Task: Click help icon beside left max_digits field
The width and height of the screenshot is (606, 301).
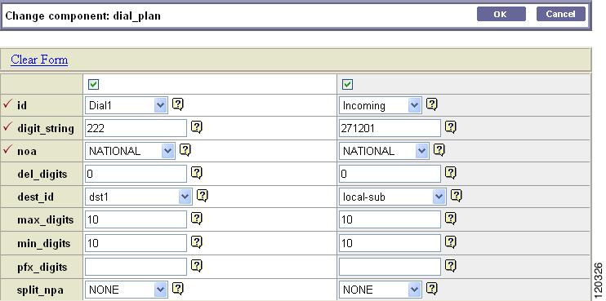Action: (x=197, y=219)
